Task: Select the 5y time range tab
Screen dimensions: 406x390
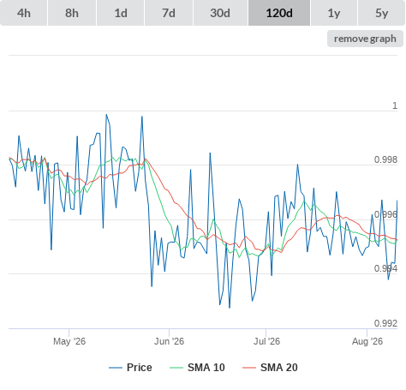Action: (382, 13)
